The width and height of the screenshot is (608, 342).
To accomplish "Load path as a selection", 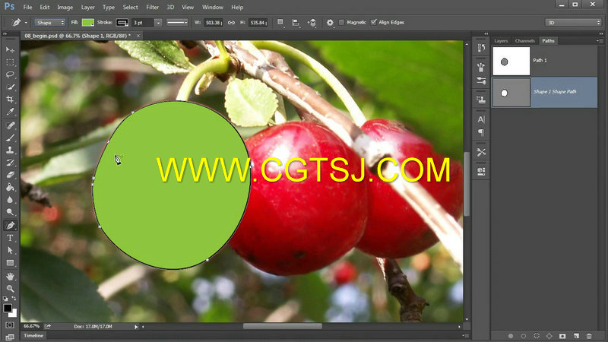I will tap(537, 336).
